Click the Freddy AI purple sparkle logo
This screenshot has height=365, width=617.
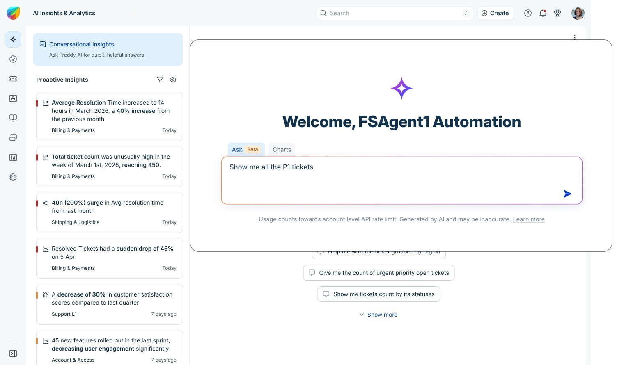(x=401, y=88)
